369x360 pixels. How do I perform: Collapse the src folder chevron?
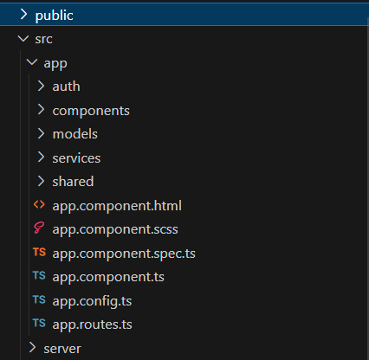[x=23, y=38]
